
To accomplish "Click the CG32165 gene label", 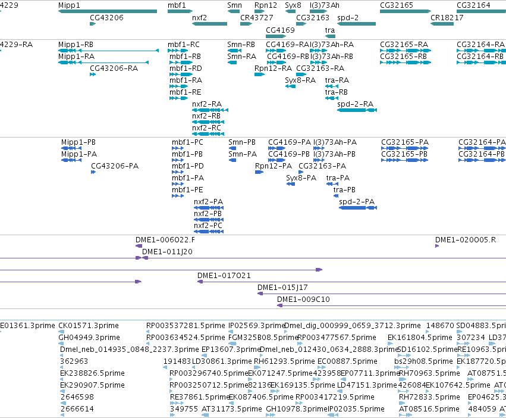I will 397,5.
